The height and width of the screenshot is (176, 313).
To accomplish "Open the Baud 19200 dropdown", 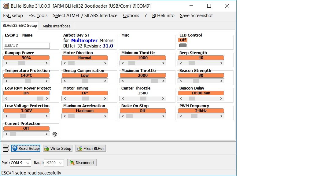I will coord(54,163).
